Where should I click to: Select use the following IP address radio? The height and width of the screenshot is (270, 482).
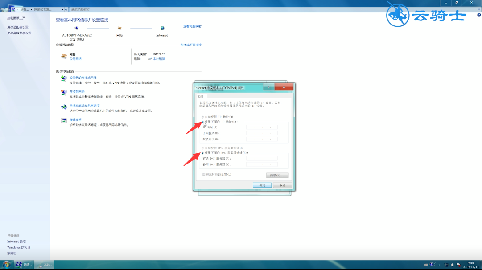pos(202,122)
